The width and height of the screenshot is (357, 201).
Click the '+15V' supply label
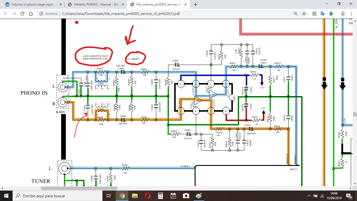(263, 108)
